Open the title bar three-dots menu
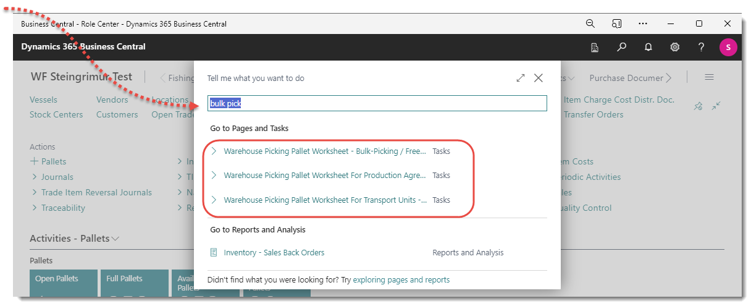Viewport: 751px width, 306px height. (x=643, y=23)
